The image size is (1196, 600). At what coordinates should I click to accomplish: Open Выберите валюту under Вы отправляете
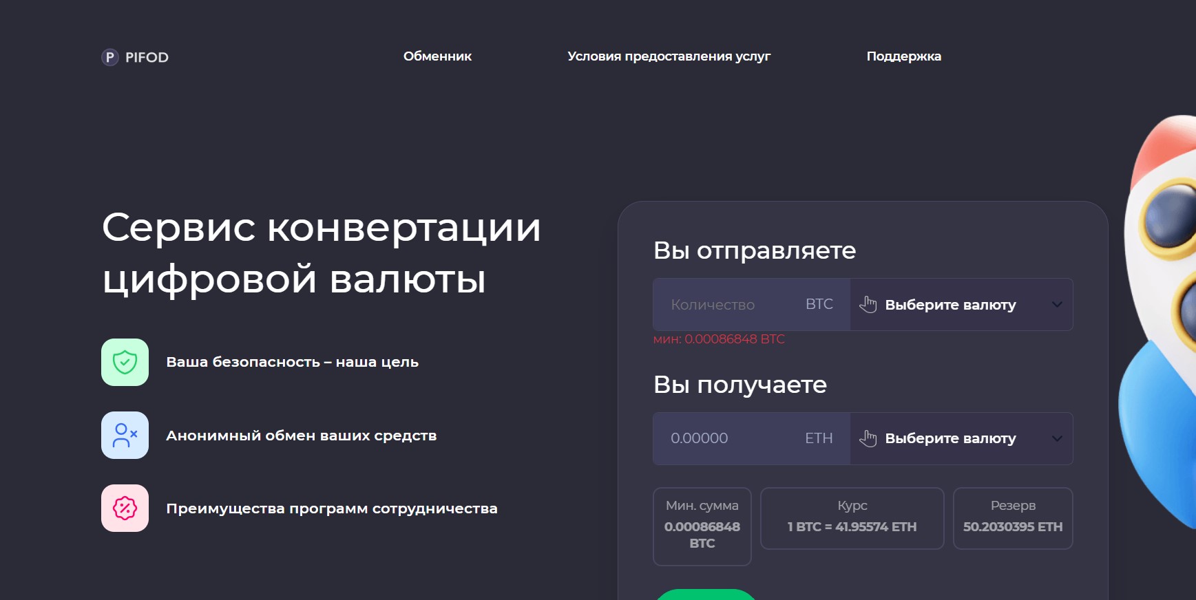point(961,304)
